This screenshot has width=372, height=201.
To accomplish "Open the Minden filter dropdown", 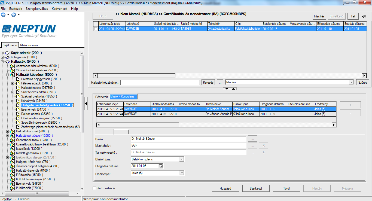I will 351,82.
